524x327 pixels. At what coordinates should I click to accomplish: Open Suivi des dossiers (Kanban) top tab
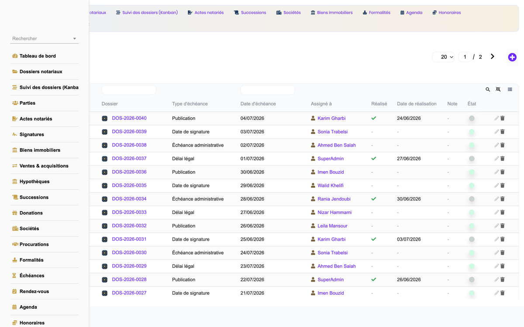[147, 13]
